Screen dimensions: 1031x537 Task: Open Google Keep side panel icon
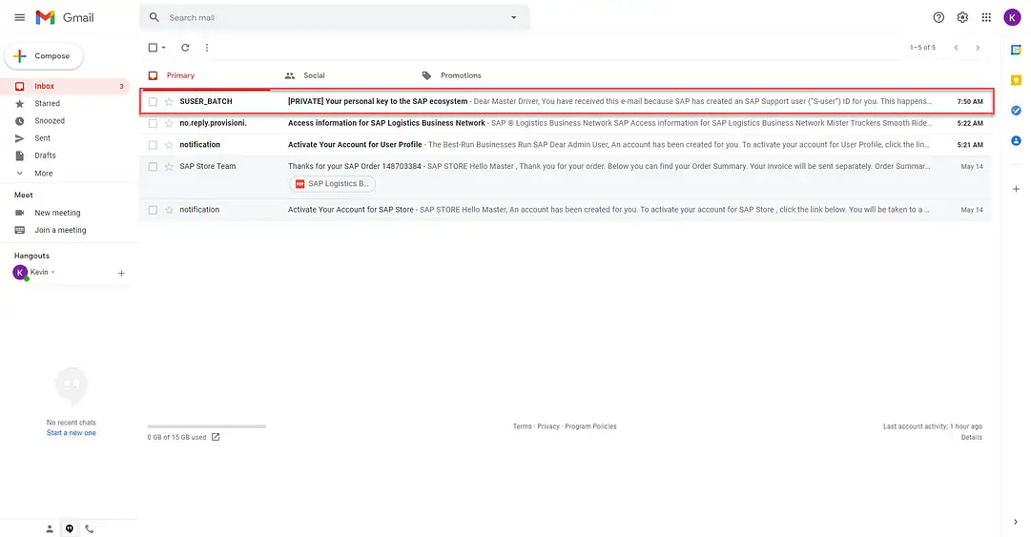tap(1016, 80)
